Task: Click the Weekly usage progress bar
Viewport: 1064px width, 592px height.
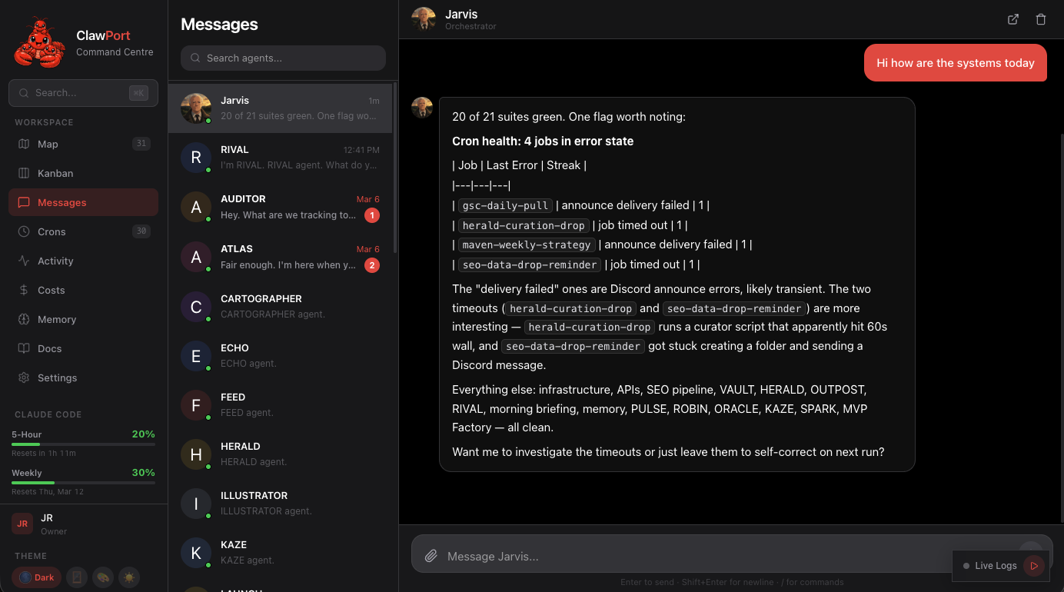Action: click(83, 483)
